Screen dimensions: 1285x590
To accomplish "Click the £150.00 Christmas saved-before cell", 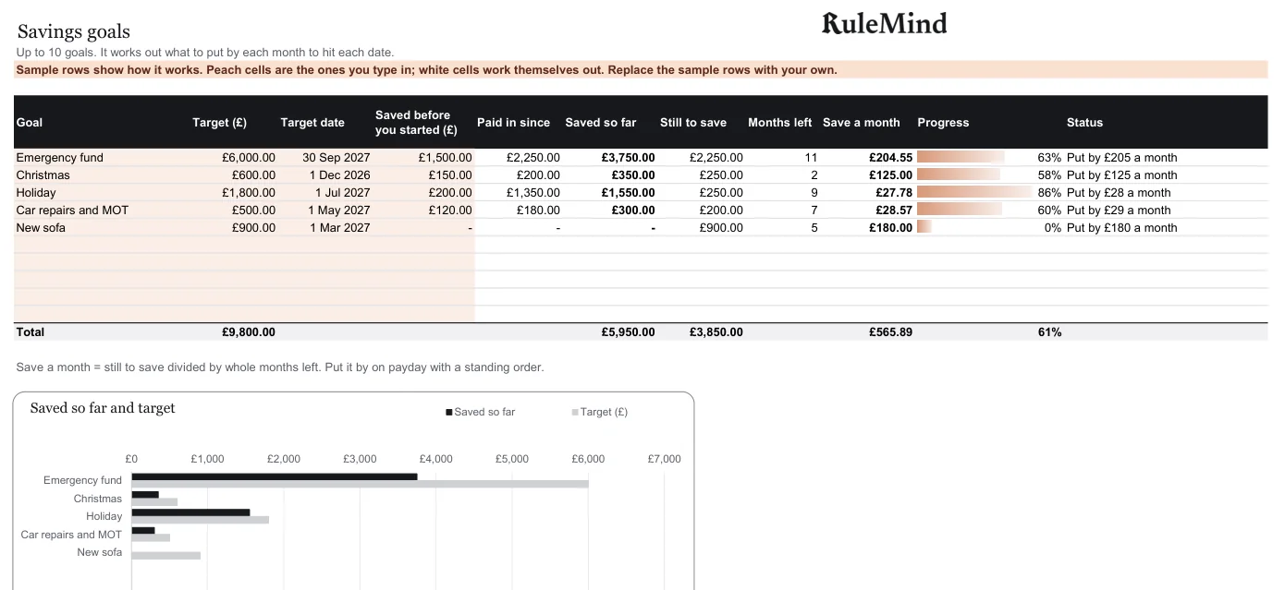I will (450, 175).
